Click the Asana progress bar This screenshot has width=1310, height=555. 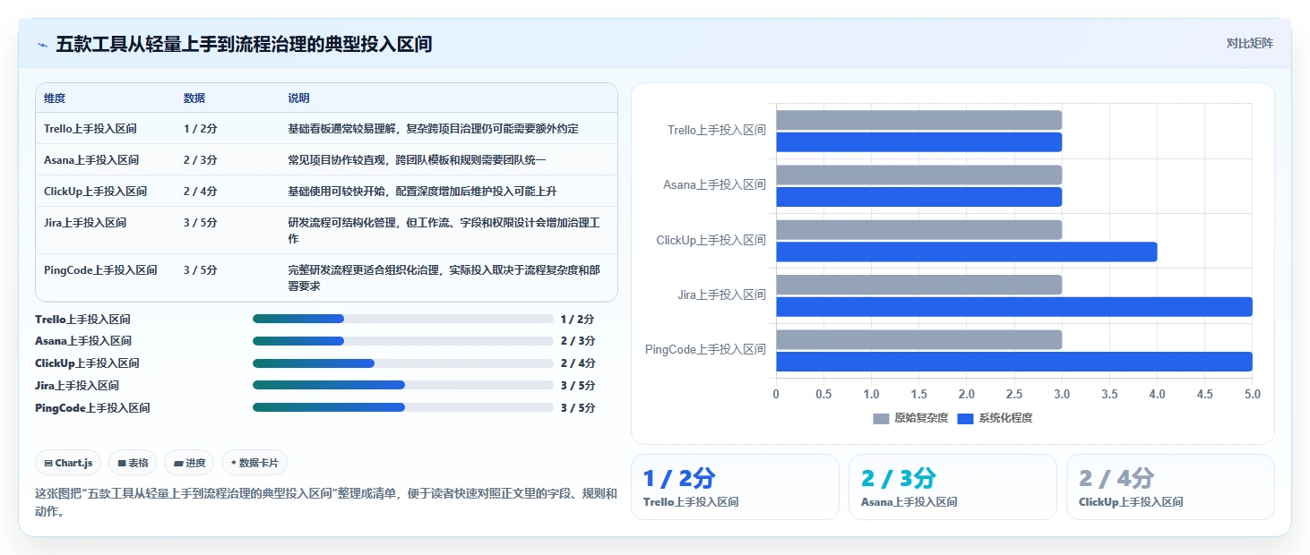(403, 341)
